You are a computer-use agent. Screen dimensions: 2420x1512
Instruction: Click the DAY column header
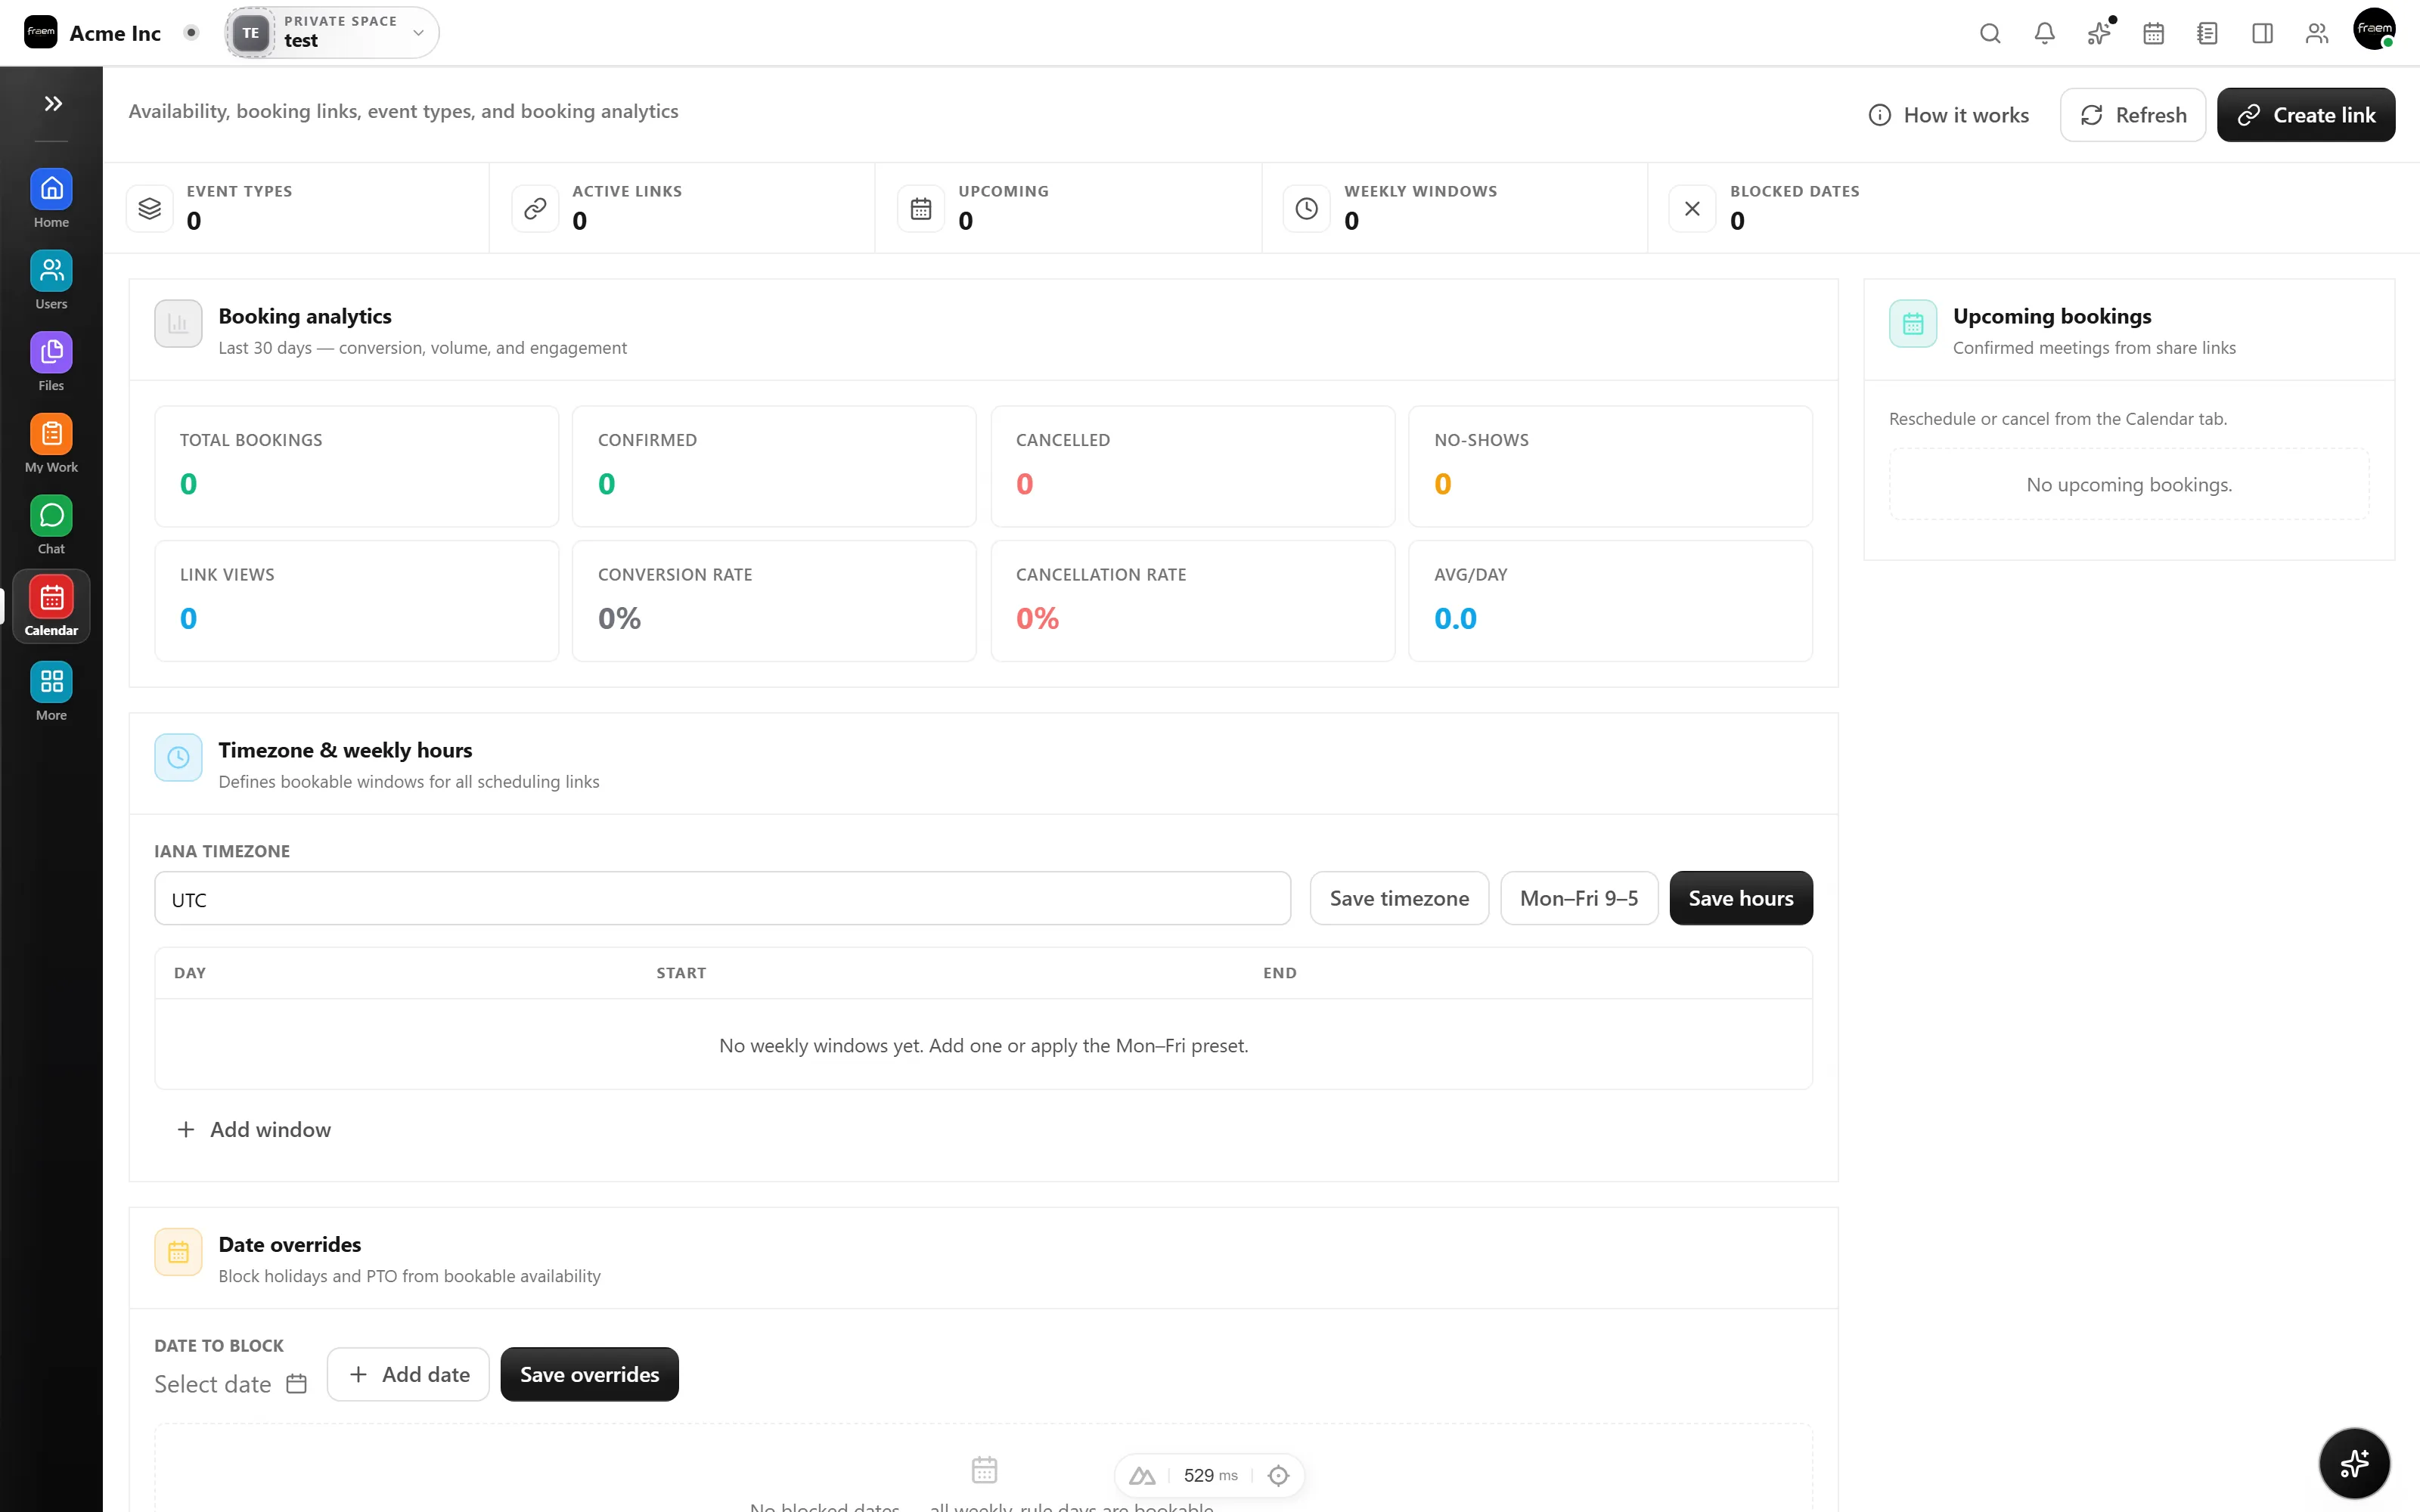click(x=190, y=973)
